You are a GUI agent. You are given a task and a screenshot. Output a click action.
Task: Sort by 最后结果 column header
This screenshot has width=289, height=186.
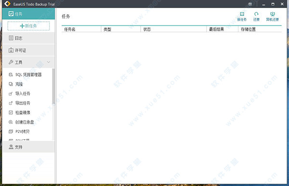(x=222, y=29)
